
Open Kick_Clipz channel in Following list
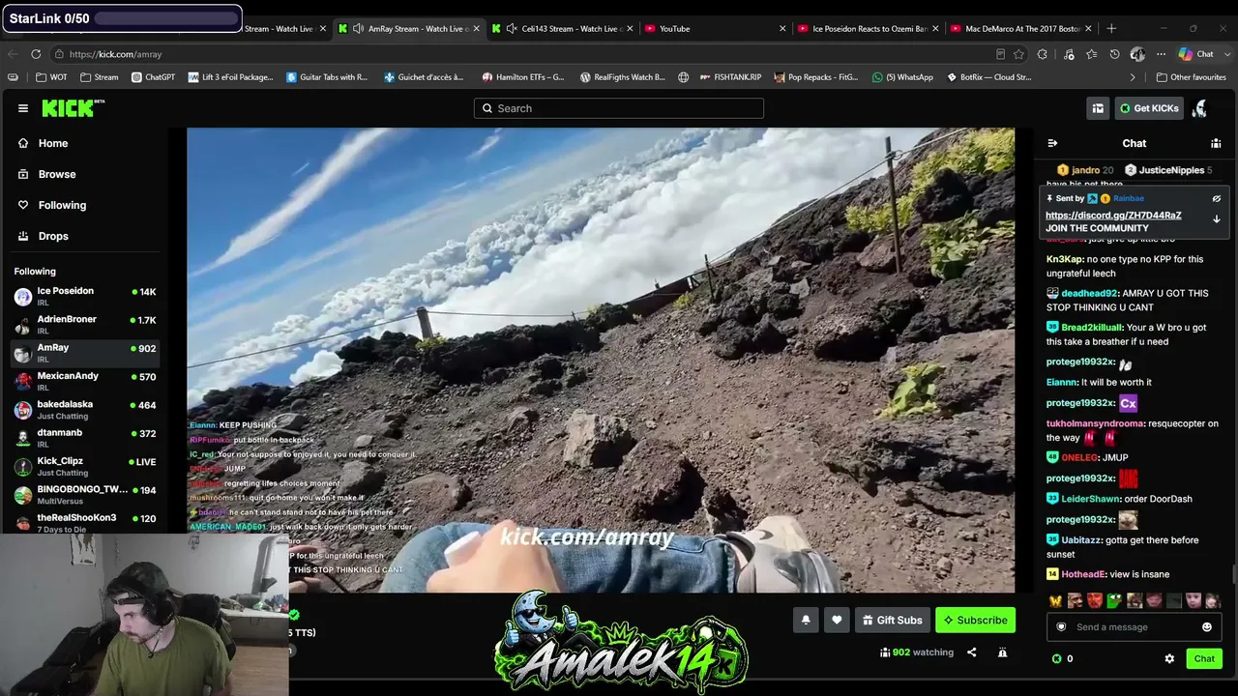click(85, 466)
